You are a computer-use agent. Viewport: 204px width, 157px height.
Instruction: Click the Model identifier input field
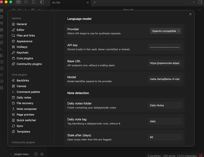(164, 79)
